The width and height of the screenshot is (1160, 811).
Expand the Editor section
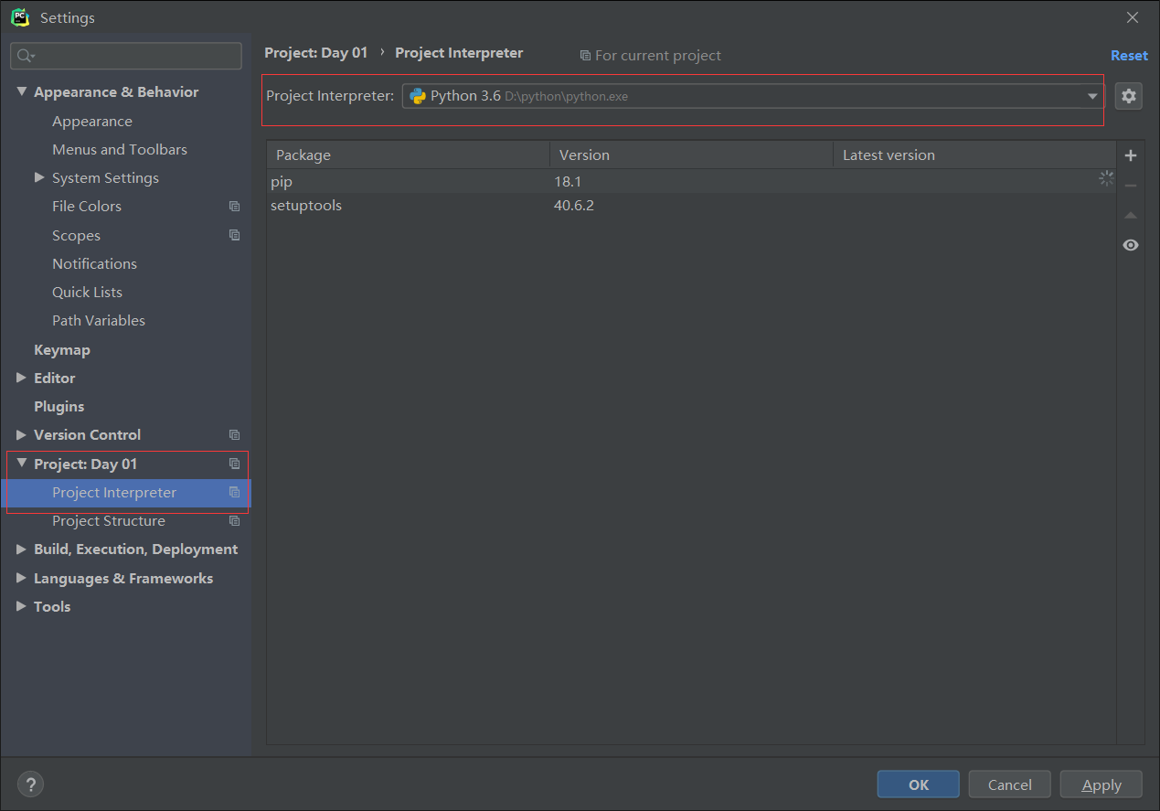pos(22,378)
